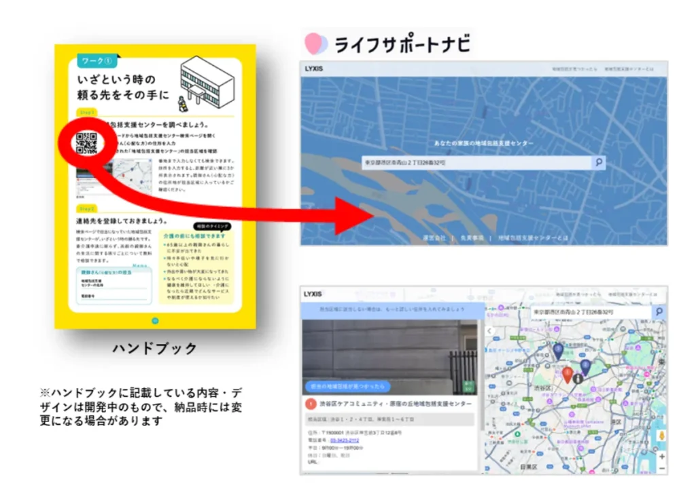The height and width of the screenshot is (494, 696).
Task: Click the address field above the Shibuya map
Action: [x=590, y=311]
